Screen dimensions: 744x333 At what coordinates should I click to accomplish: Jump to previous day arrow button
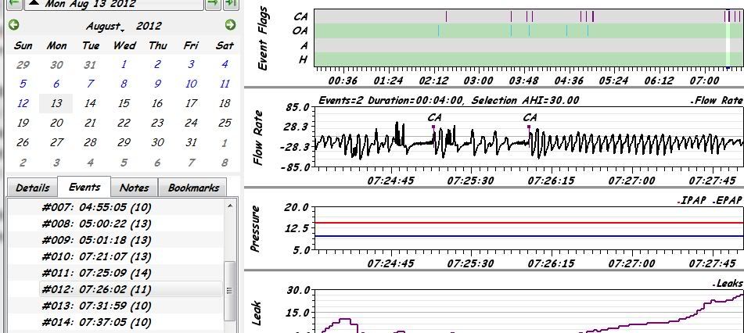pos(13,4)
